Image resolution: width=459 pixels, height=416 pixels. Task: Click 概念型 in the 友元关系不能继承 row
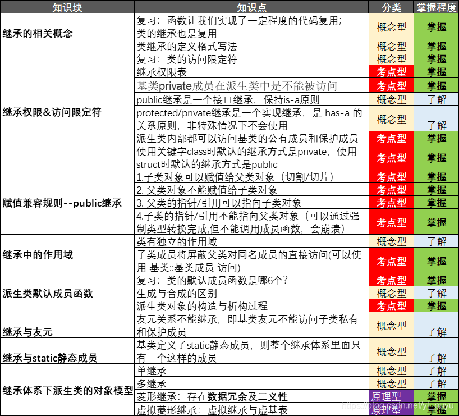point(391,325)
